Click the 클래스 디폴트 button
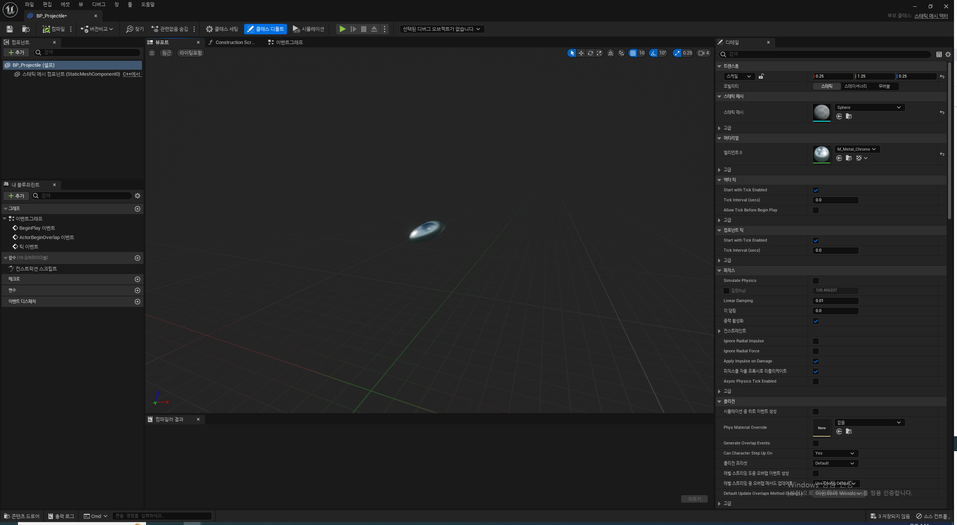 click(x=265, y=29)
